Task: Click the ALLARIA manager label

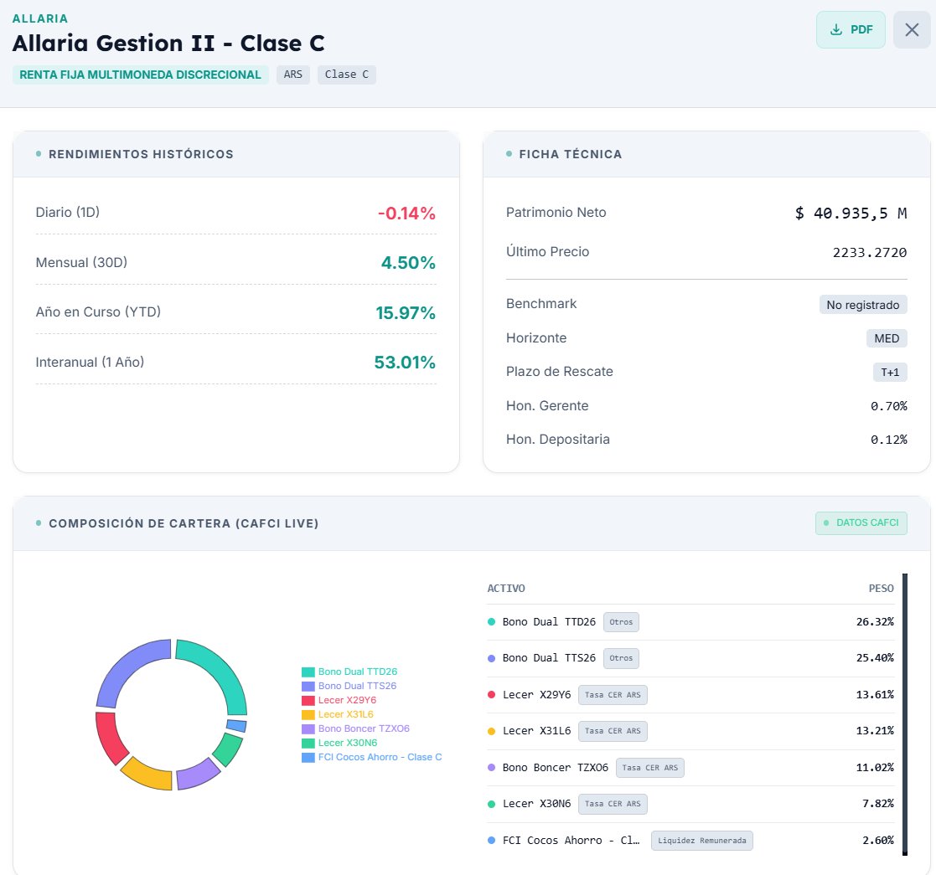Action: pyautogui.click(x=40, y=18)
